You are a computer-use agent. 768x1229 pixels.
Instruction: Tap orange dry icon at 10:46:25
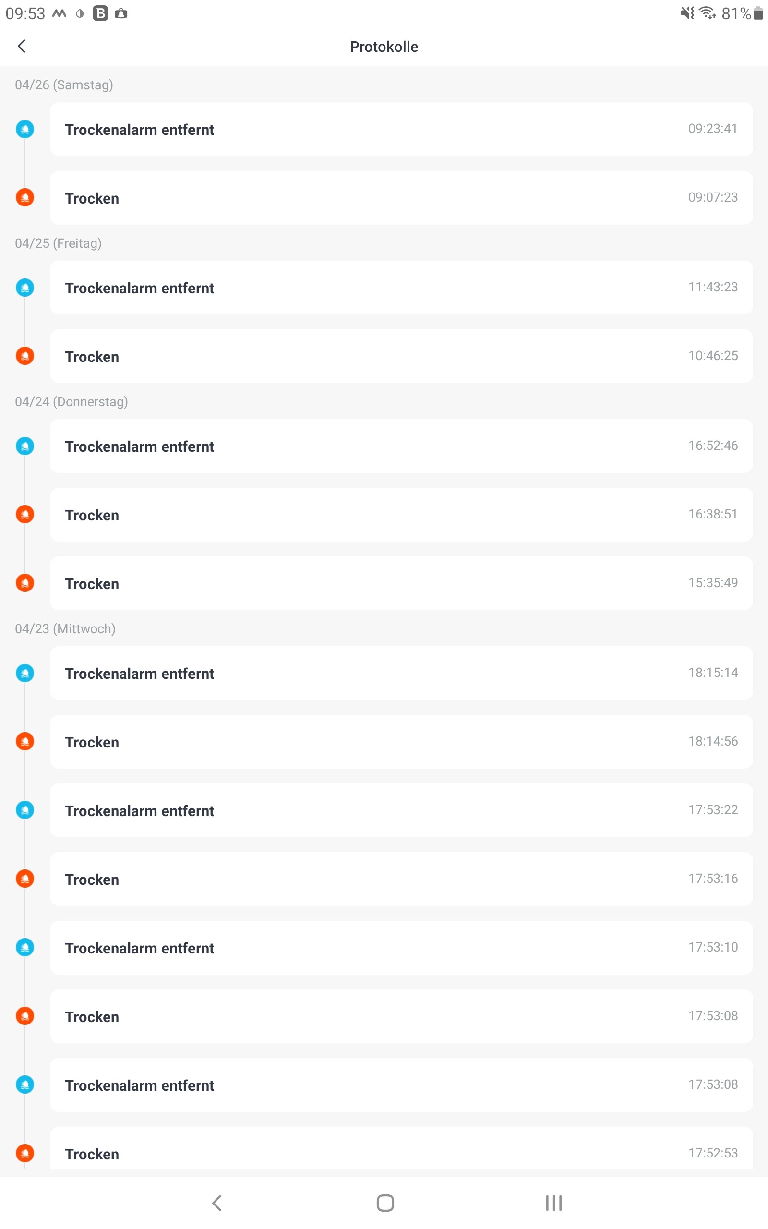25,356
